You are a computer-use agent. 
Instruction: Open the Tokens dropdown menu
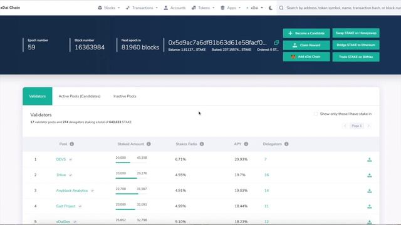pos(203,8)
